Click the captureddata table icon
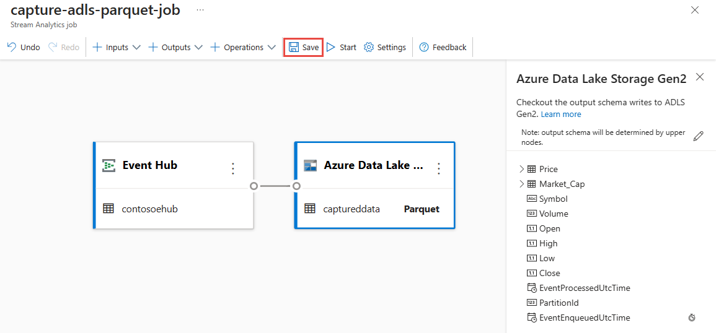Image resolution: width=716 pixels, height=333 pixels. tap(310, 209)
